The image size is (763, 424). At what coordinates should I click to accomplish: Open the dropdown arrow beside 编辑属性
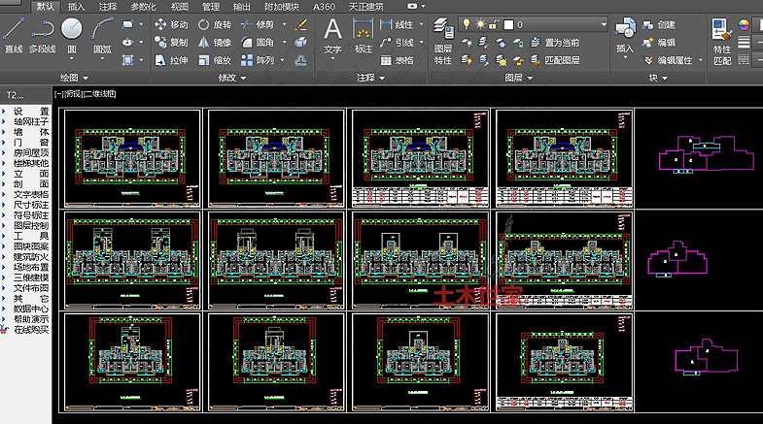point(701,60)
